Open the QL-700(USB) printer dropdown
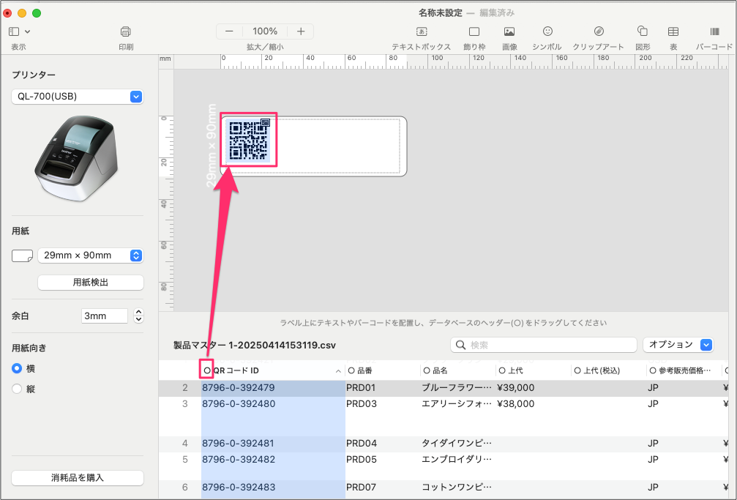737x500 pixels. point(78,97)
